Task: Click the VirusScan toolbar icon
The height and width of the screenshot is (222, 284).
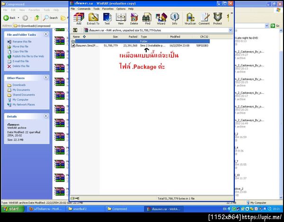Action: coord(190,18)
